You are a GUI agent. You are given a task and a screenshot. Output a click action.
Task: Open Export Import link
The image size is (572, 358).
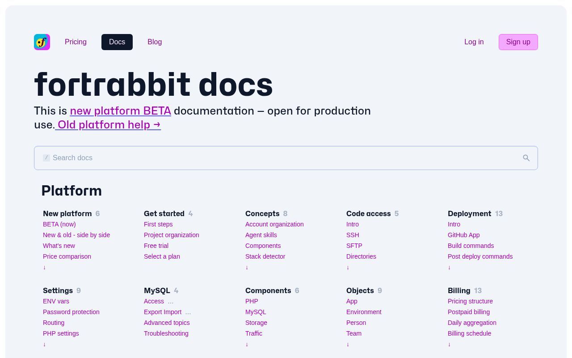(x=163, y=312)
